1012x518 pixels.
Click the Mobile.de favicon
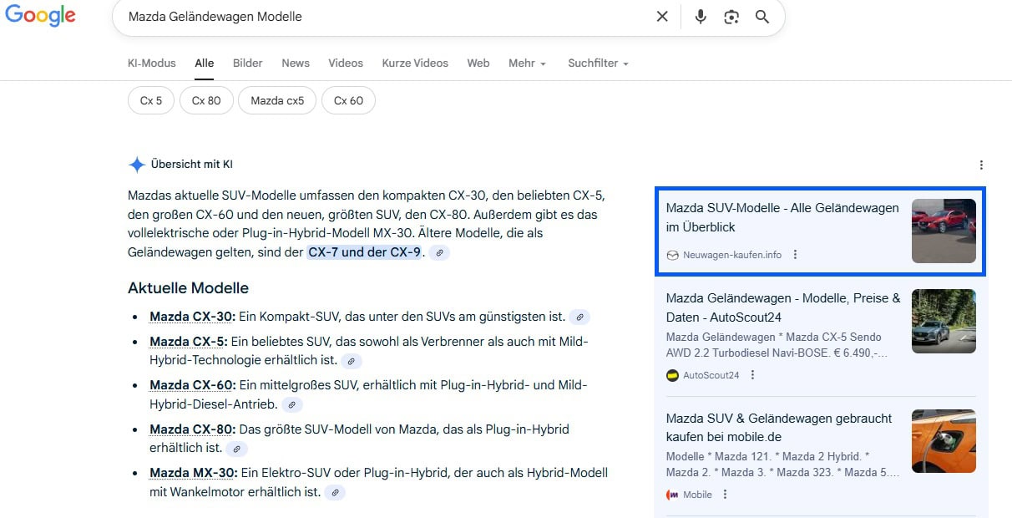coord(672,495)
